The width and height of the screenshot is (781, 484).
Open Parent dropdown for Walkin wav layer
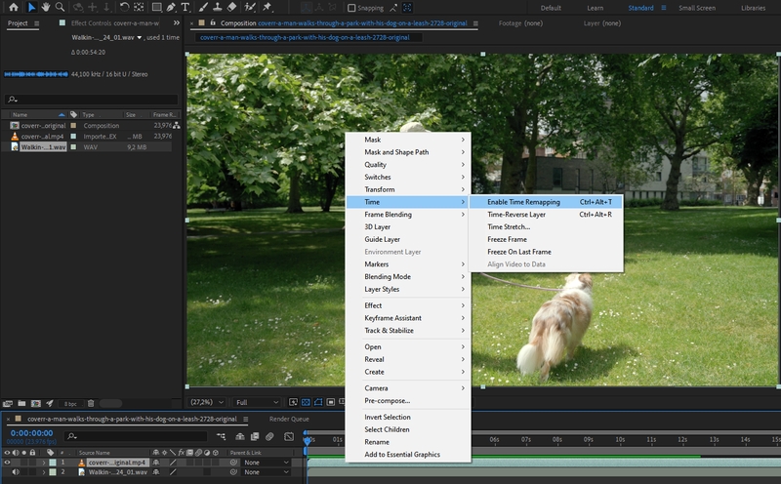(x=266, y=472)
